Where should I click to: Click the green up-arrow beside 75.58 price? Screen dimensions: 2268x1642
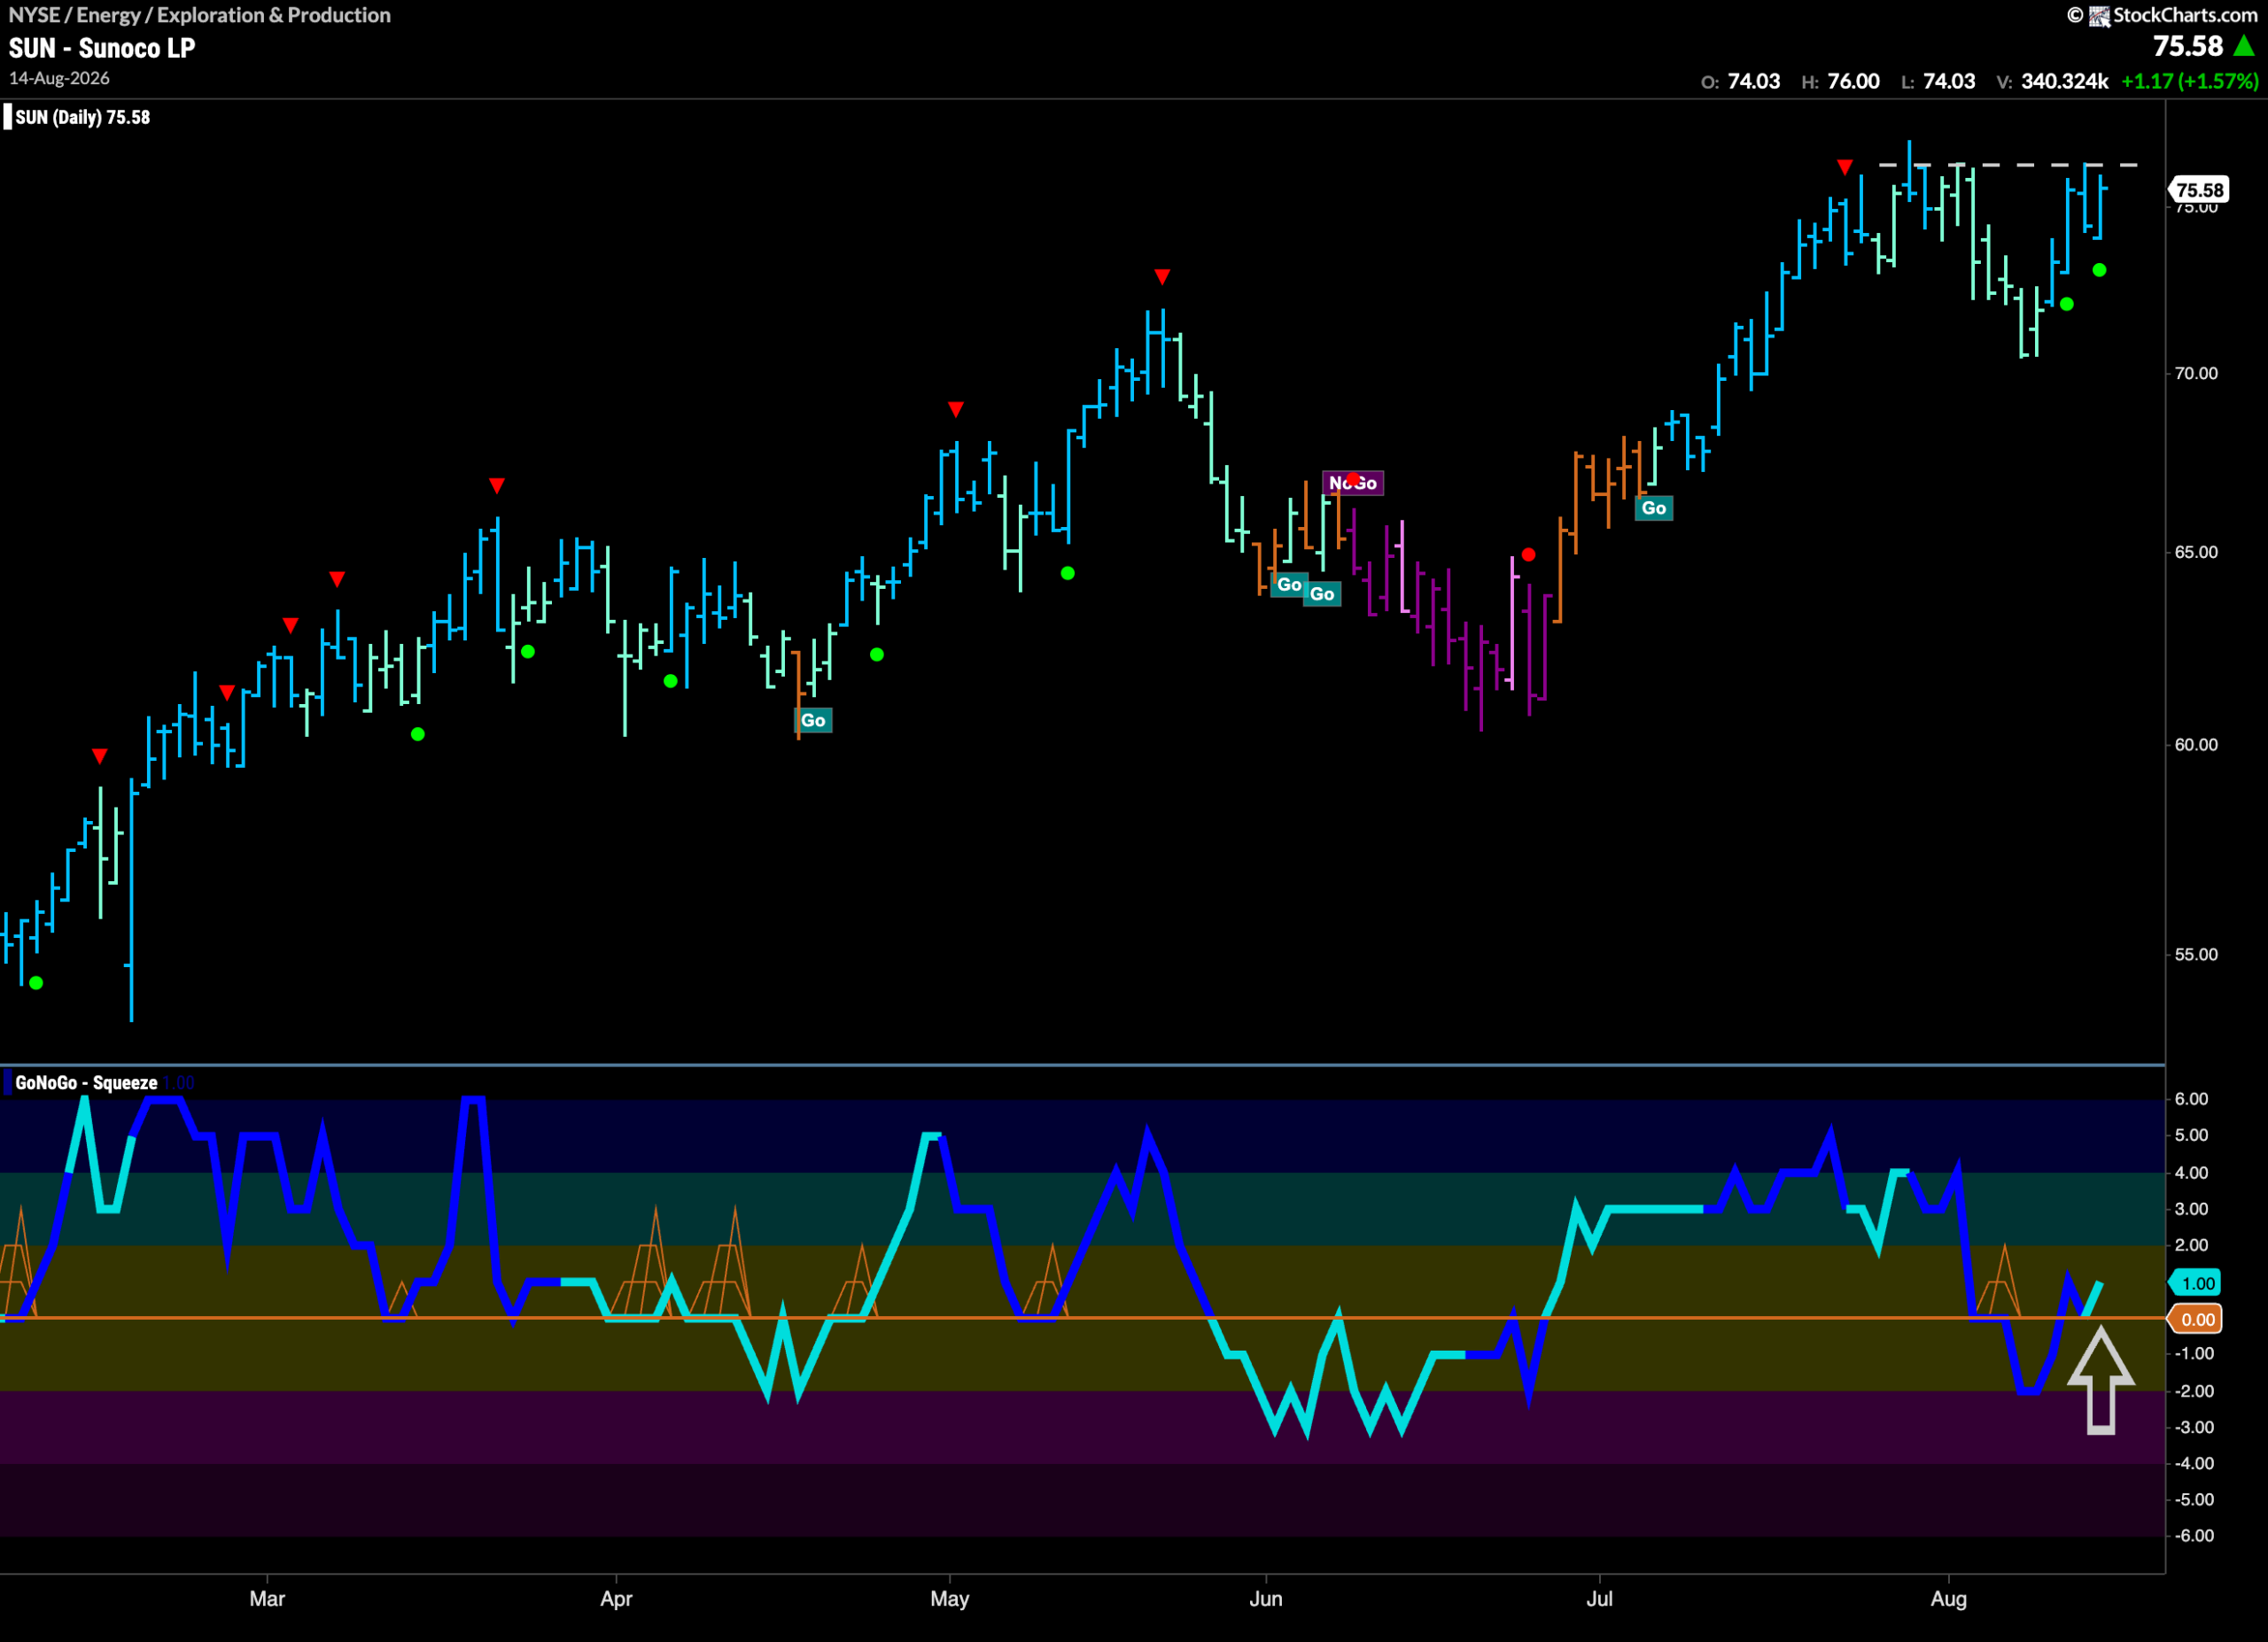point(2245,46)
